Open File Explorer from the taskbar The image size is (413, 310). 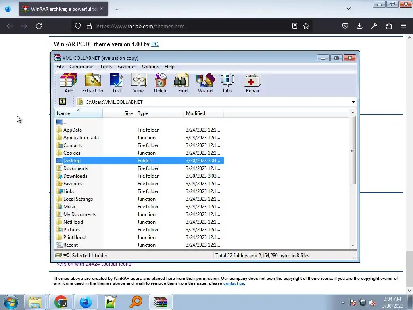(x=35, y=302)
